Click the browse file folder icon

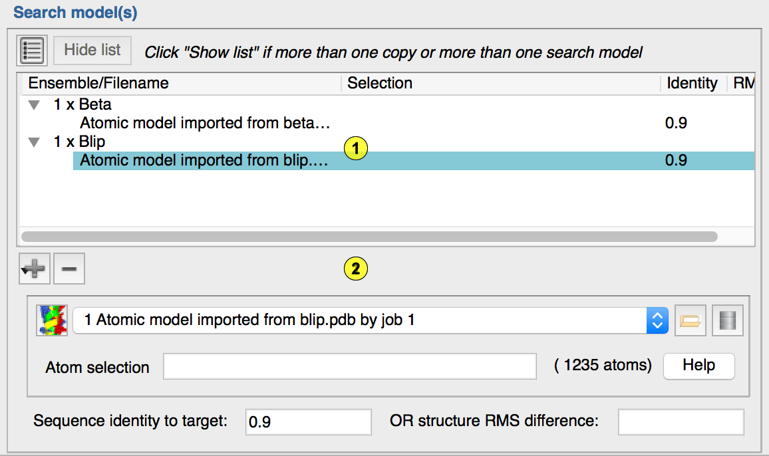click(690, 320)
